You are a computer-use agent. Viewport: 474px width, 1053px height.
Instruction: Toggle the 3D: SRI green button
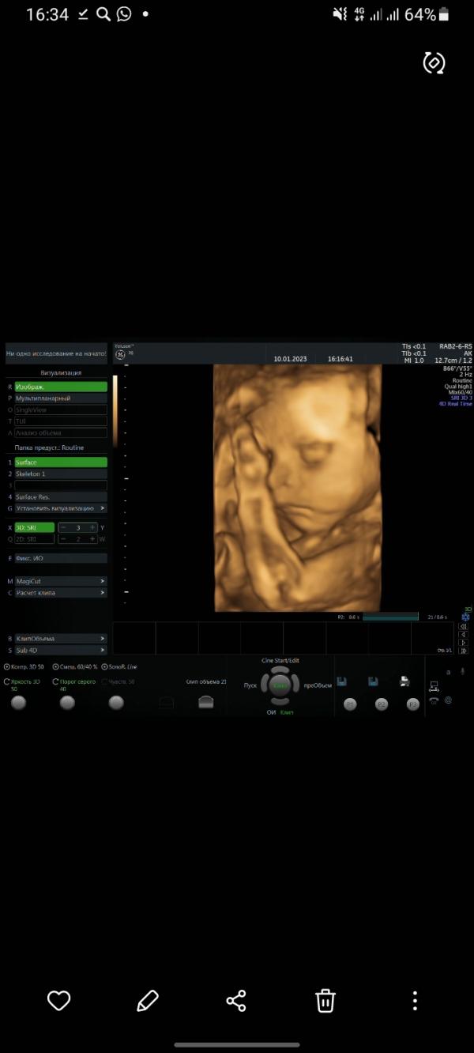pos(34,527)
